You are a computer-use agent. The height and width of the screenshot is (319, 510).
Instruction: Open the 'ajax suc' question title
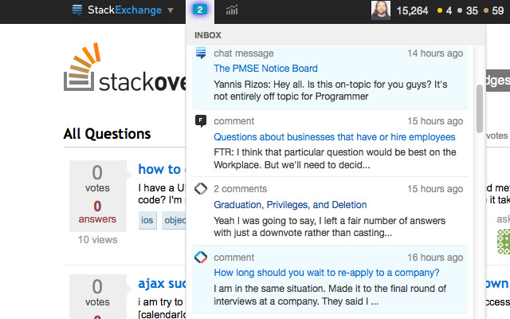pyautogui.click(x=162, y=284)
